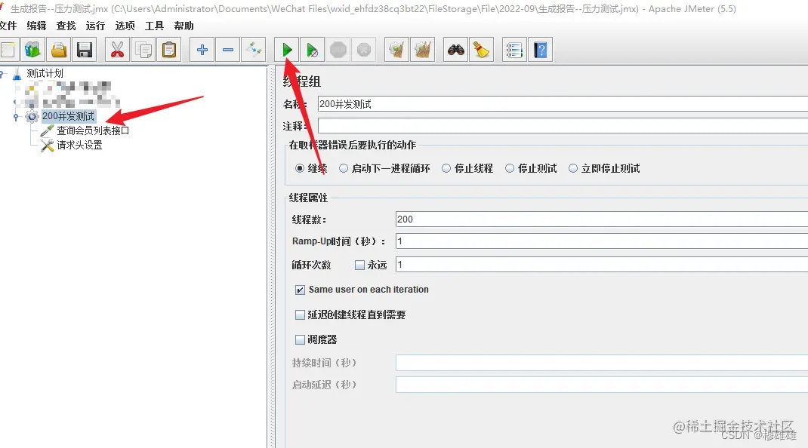The width and height of the screenshot is (808, 448).
Task: Toggle the 永远 loop checkbox
Action: coord(359,265)
